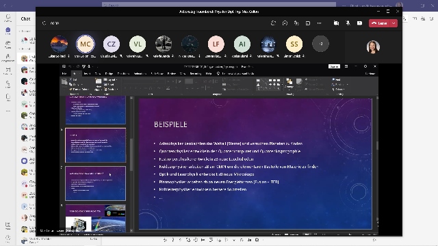Open More actions ellipsis in meeting toolbar

coord(320,23)
